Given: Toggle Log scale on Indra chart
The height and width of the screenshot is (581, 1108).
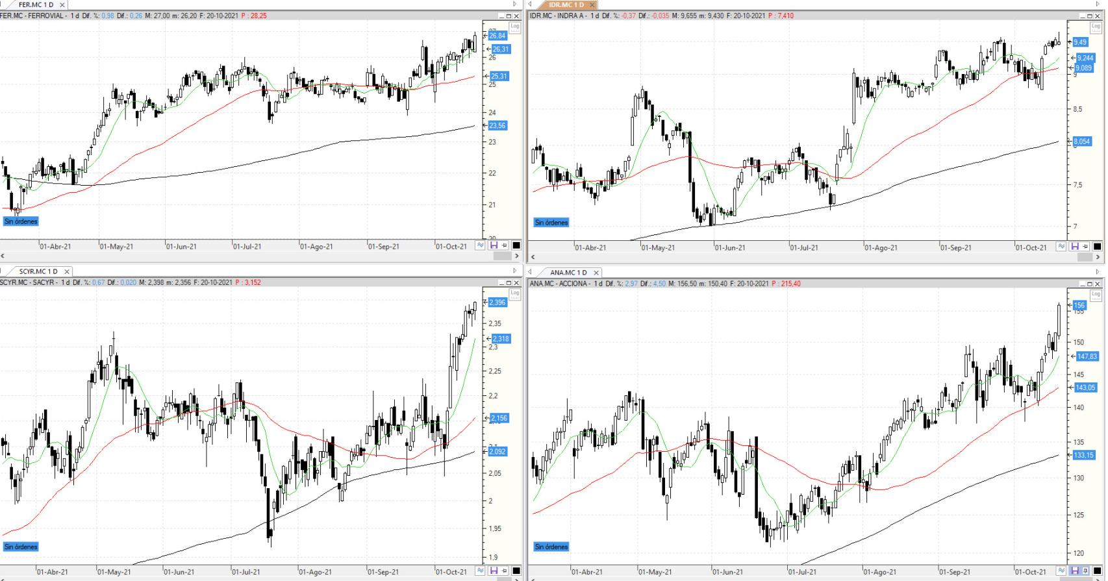Looking at the screenshot, I should tap(1096, 27).
